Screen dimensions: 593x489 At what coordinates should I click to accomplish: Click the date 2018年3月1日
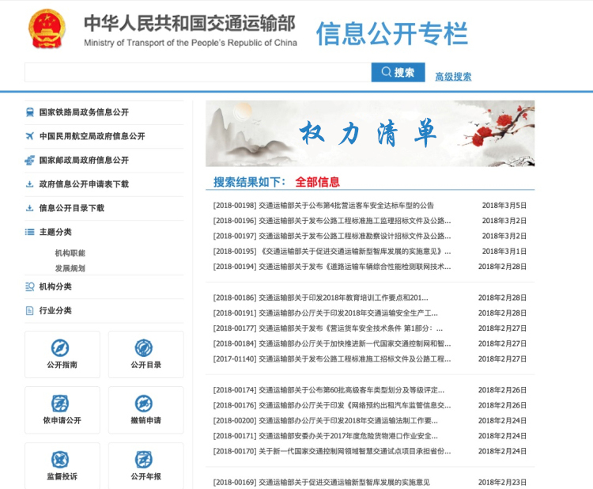click(504, 252)
